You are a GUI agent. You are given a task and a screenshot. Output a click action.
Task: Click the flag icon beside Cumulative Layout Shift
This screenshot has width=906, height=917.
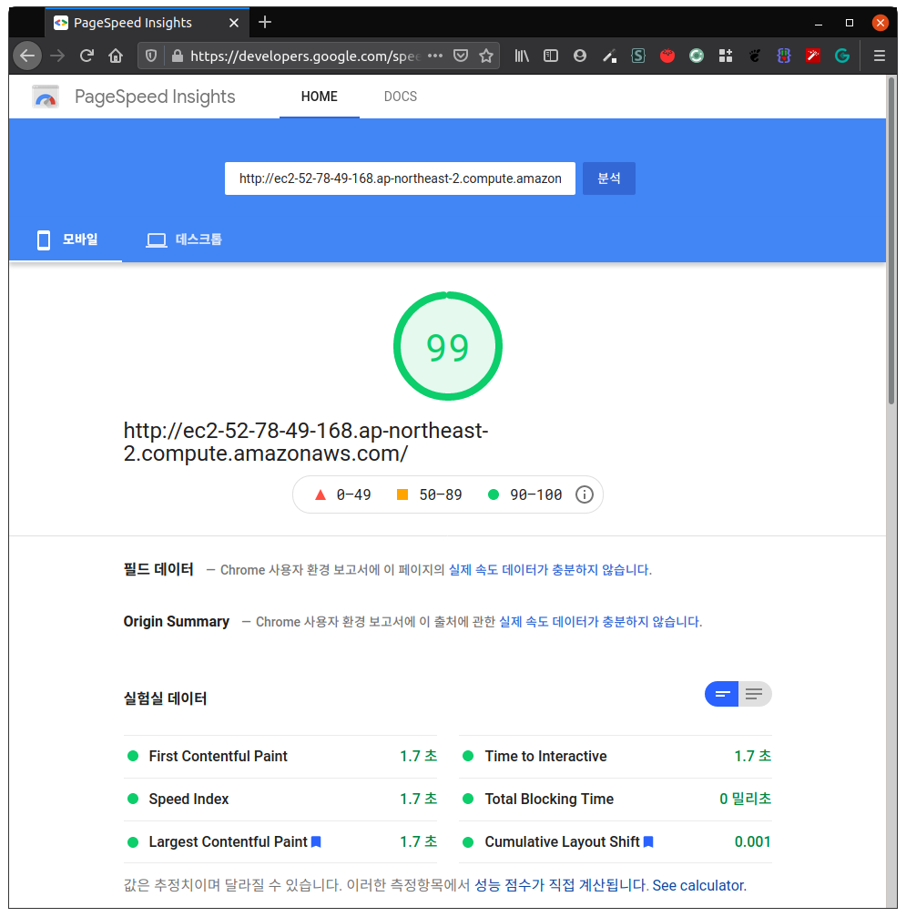pyautogui.click(x=648, y=841)
